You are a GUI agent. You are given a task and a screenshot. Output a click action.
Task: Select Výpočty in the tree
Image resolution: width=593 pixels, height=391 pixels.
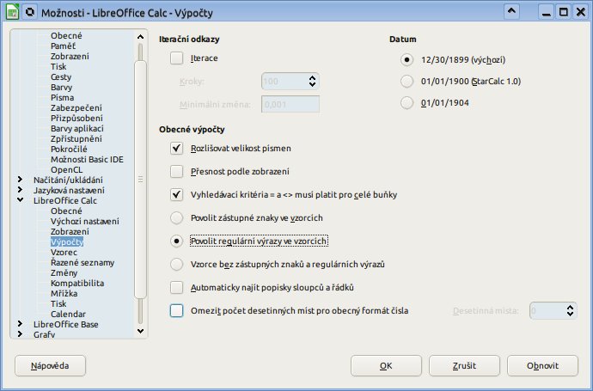click(x=67, y=241)
